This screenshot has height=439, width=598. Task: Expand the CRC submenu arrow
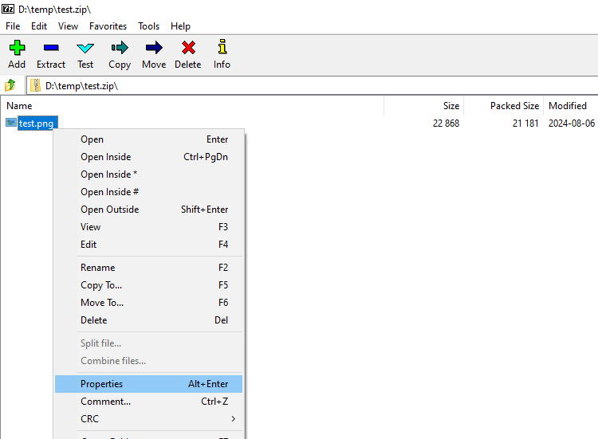[x=233, y=419]
